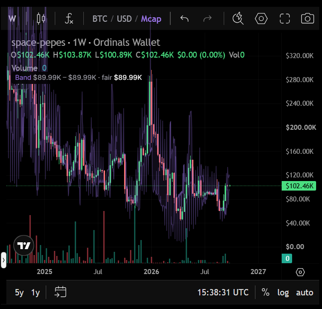This screenshot has height=309, width=322.
Task: Click the $320.00K price axis label
Action: [x=300, y=56]
